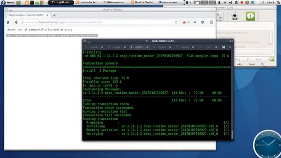Click the panel clock showing 01:45
281x158 pixels.
pos(270,3)
